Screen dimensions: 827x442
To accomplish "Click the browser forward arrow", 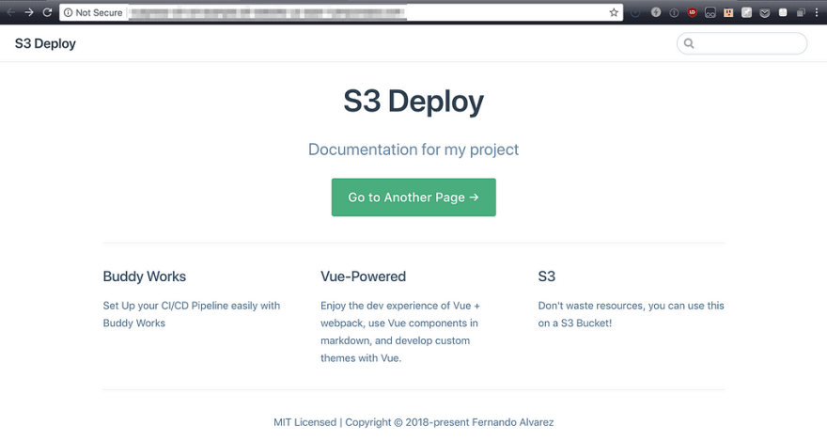I will (29, 12).
